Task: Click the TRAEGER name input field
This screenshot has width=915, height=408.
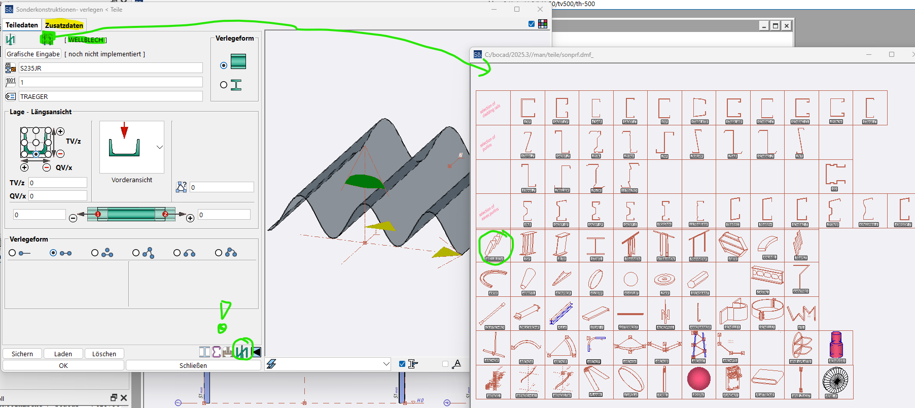Action: point(111,96)
